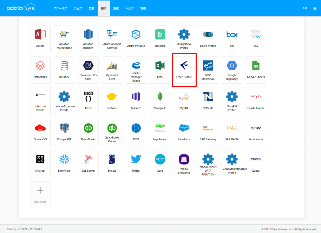Select the SAP Gateway connector

[x=208, y=132]
